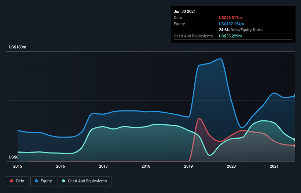
Task: Click the US$107.154m equity value
Action: coord(231,24)
